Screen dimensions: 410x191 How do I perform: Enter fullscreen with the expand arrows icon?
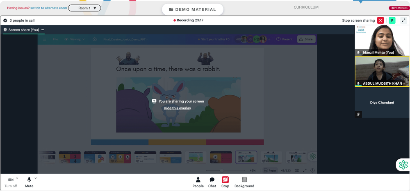coord(403,20)
